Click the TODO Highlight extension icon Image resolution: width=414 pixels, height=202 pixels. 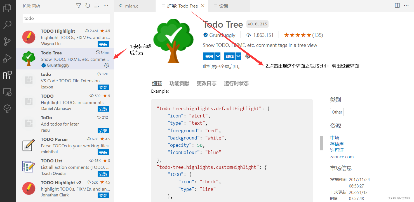[29, 37]
